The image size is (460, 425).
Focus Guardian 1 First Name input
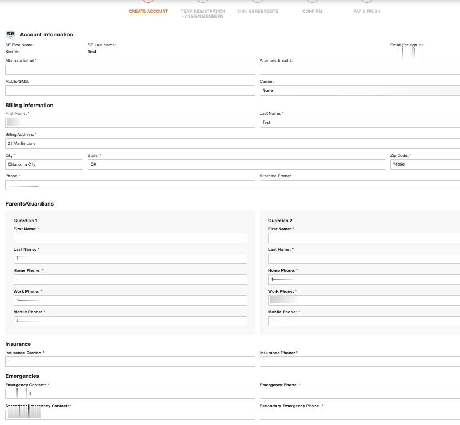pos(130,238)
